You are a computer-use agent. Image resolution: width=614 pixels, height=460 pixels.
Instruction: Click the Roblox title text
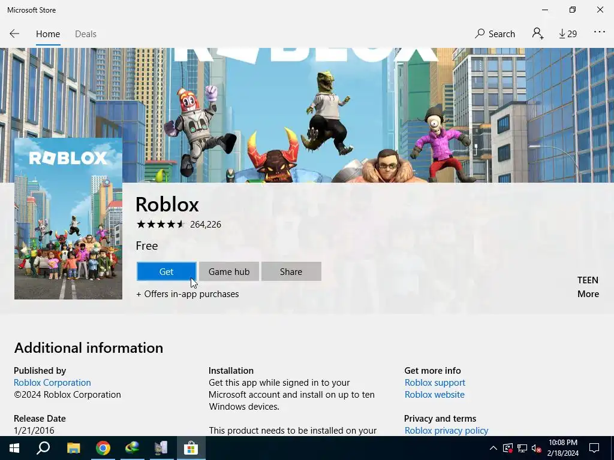(x=167, y=204)
